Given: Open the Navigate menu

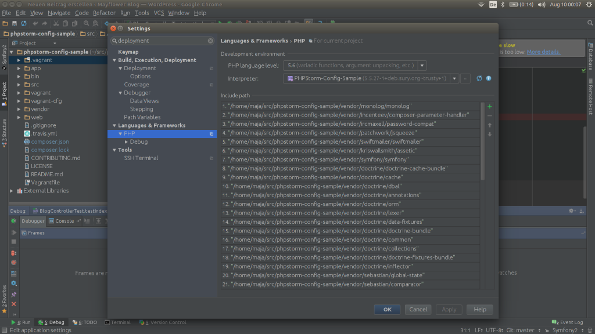Looking at the screenshot, I should coord(59,13).
